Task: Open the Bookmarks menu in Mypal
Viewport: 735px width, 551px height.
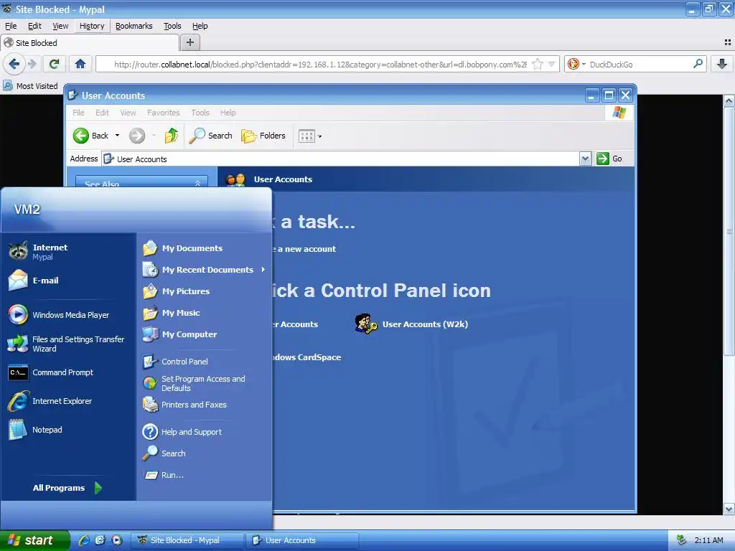Action: pyautogui.click(x=134, y=26)
